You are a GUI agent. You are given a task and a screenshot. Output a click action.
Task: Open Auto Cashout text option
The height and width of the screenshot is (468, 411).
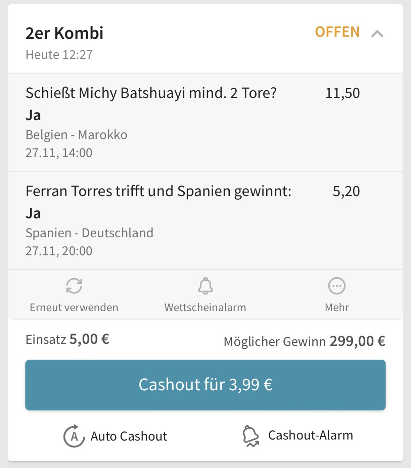[x=129, y=436]
